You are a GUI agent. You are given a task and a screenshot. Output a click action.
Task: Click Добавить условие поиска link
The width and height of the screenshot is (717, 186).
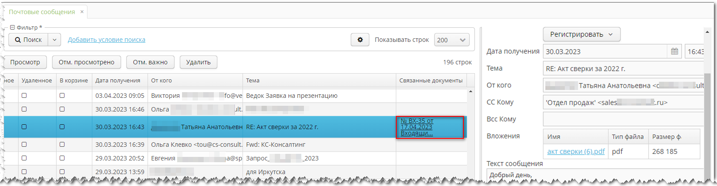tap(106, 40)
